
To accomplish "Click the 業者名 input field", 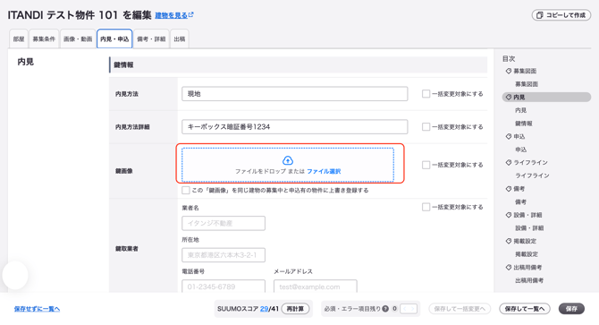I will [224, 223].
